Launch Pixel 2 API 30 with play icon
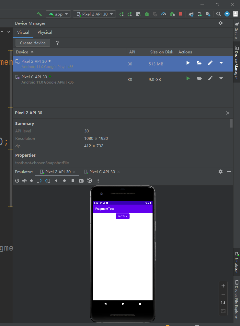The image size is (240, 326). (188, 63)
